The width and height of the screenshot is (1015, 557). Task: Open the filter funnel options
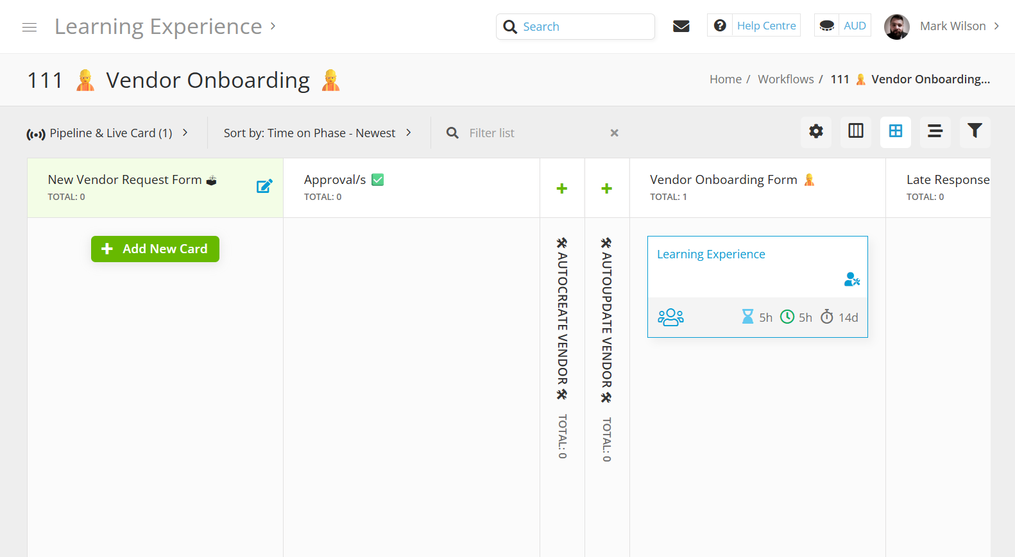975,132
